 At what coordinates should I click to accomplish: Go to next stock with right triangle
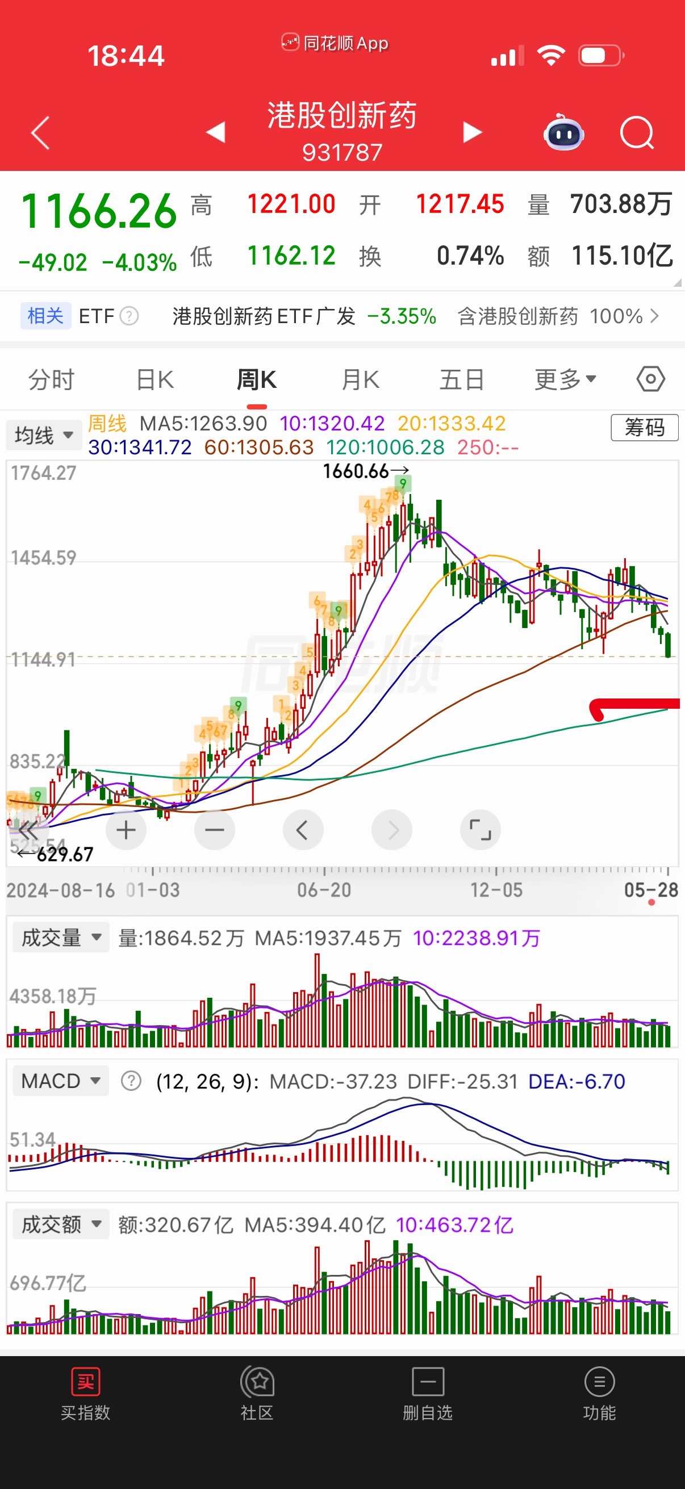pyautogui.click(x=472, y=132)
